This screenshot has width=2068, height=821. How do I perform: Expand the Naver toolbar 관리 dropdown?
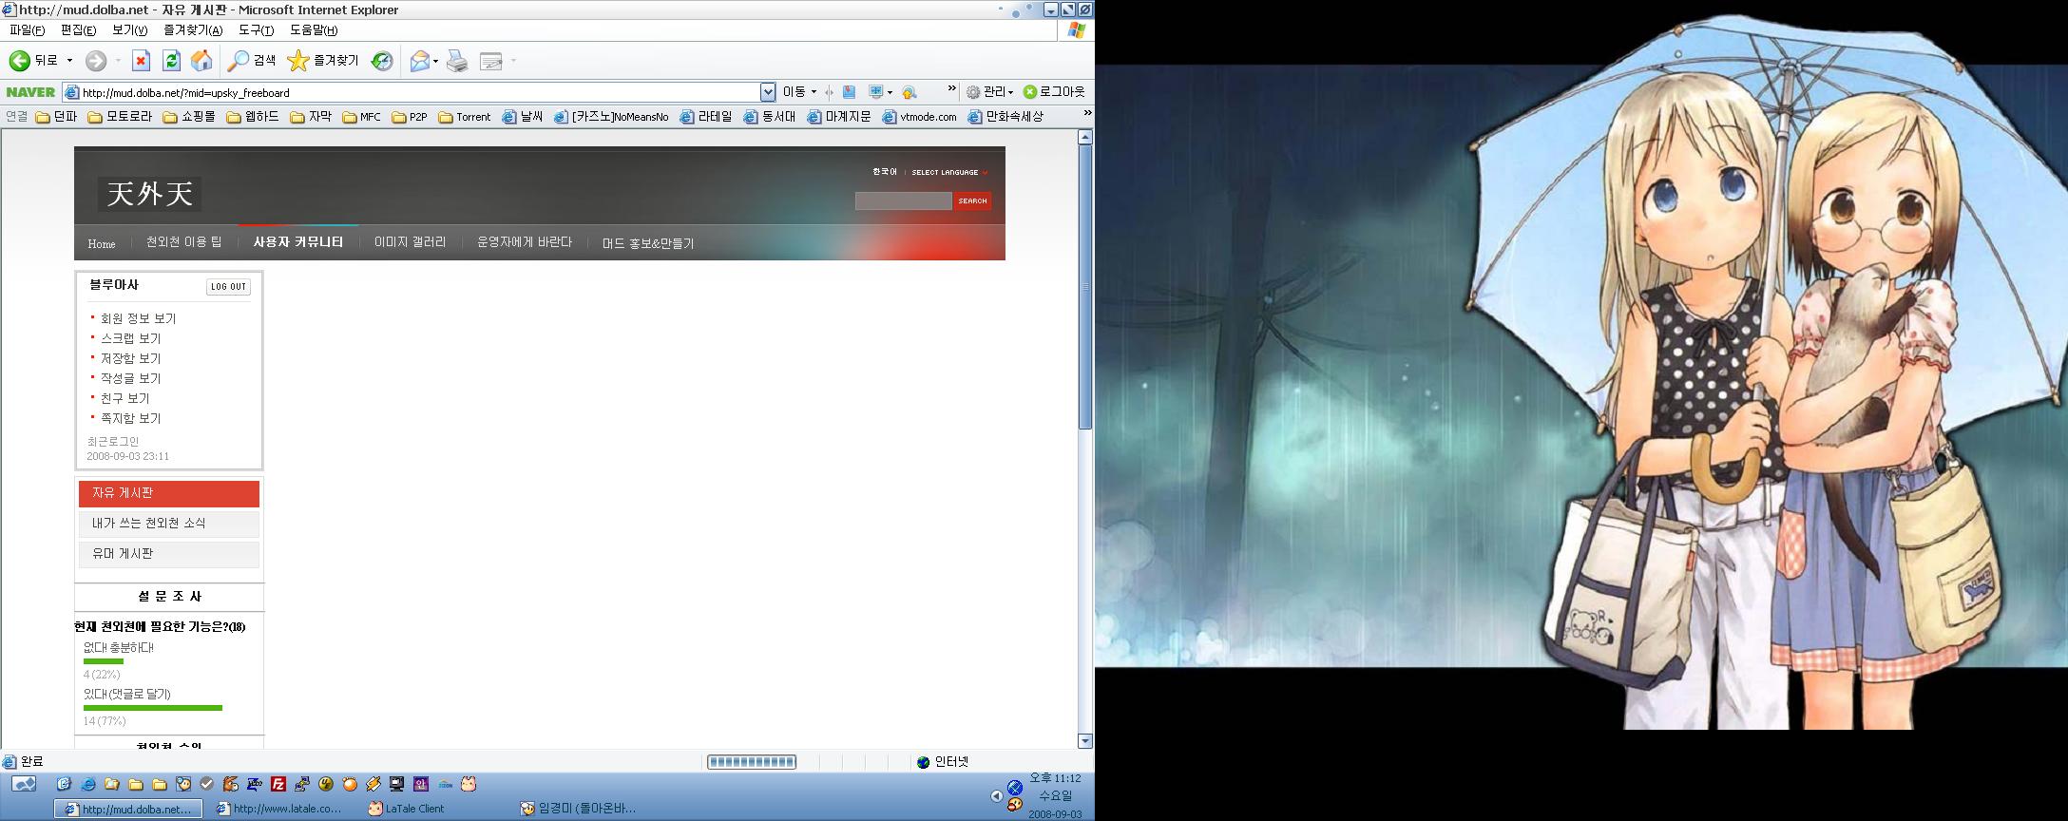point(990,92)
